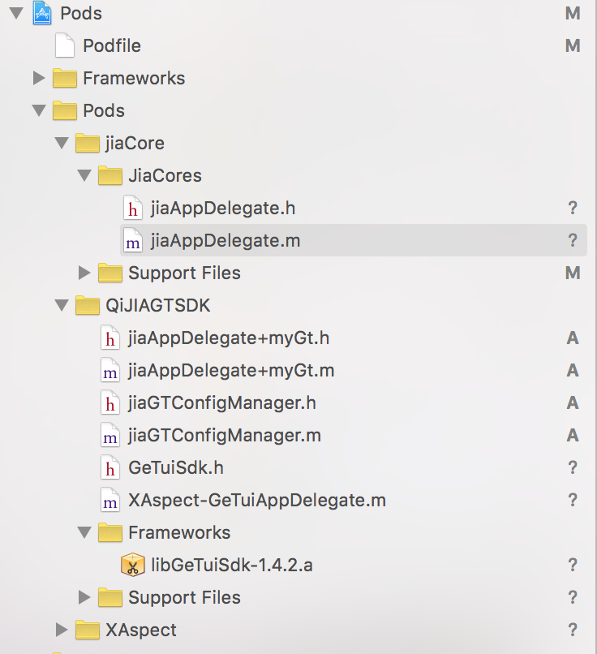Click the libGeTuiSdk-1.4.2.a library icon
The height and width of the screenshot is (654, 597).
click(132, 565)
